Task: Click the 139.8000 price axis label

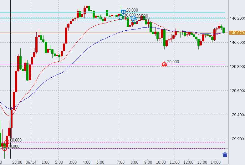Action: [237, 67]
